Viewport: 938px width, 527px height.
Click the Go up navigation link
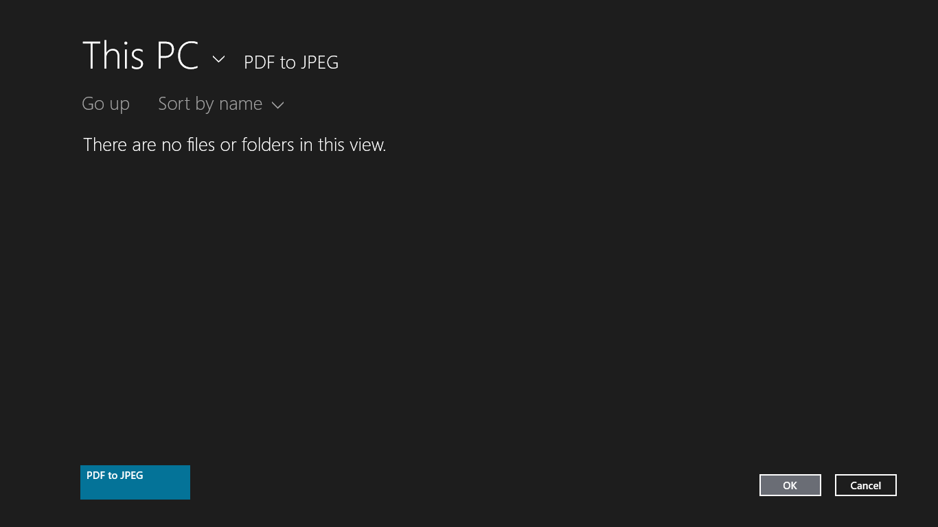tap(106, 104)
